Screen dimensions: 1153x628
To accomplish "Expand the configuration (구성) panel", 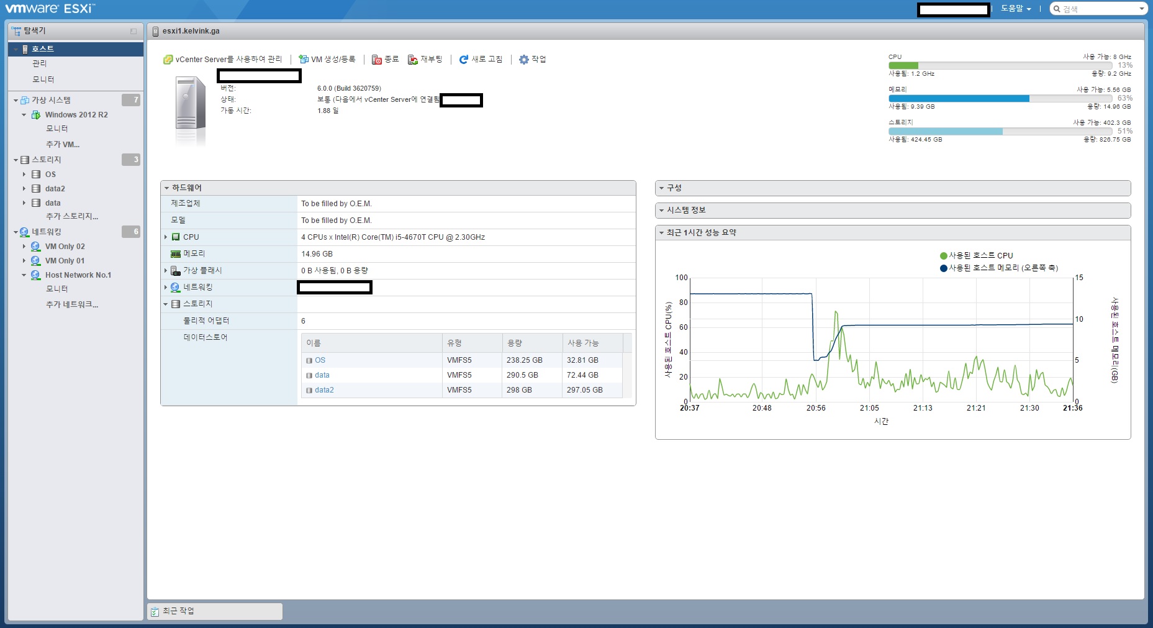I will [x=661, y=188].
